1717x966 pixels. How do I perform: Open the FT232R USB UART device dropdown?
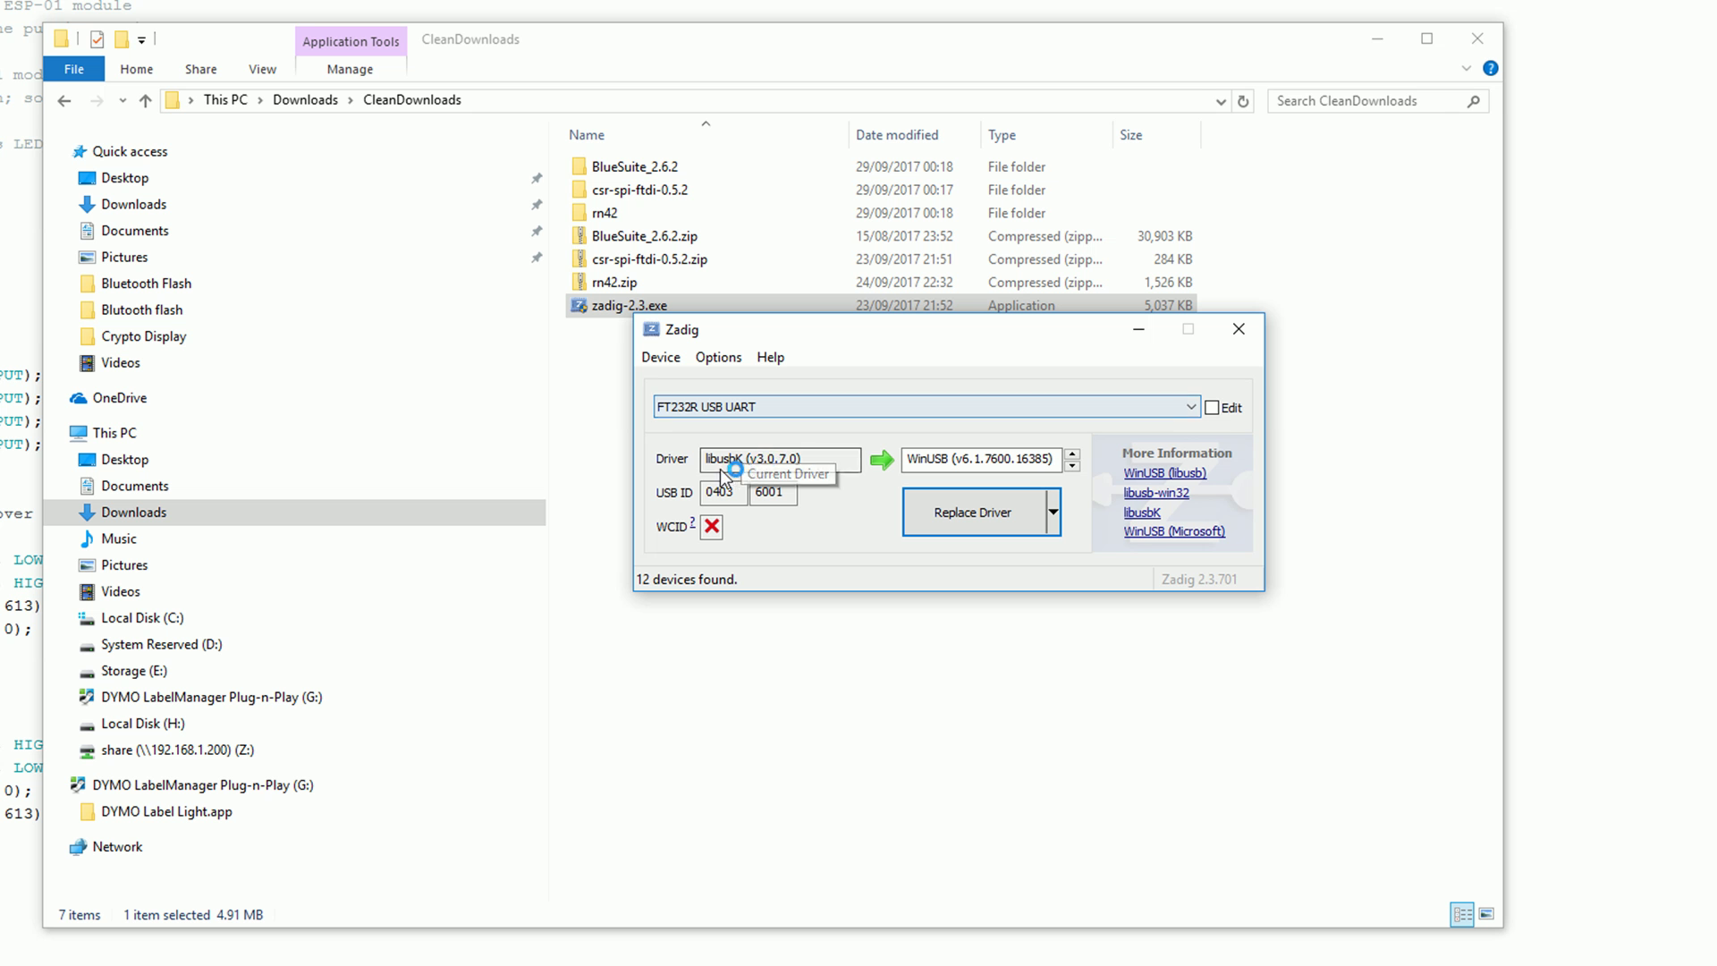click(1190, 407)
